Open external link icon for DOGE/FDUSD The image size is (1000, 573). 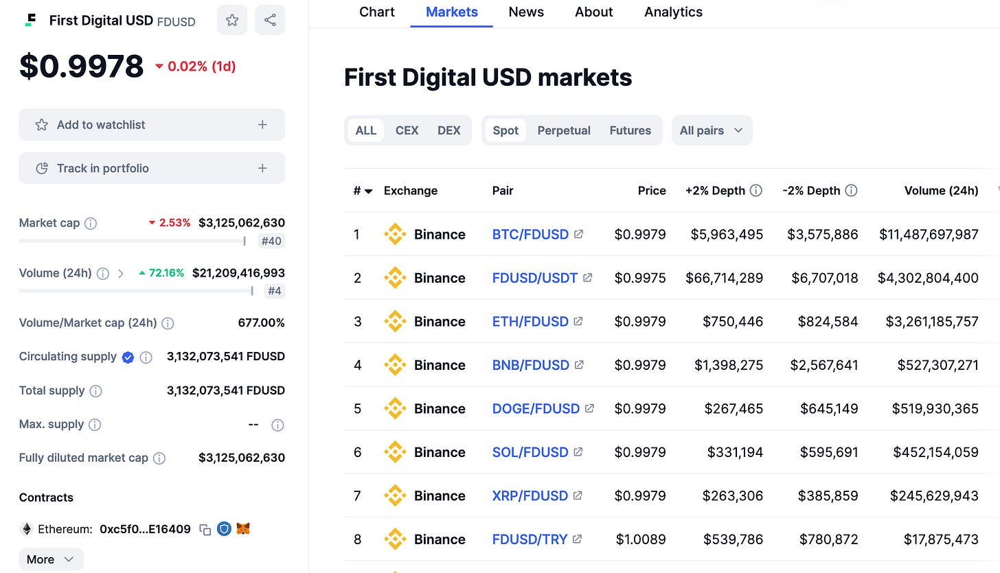[x=589, y=408]
